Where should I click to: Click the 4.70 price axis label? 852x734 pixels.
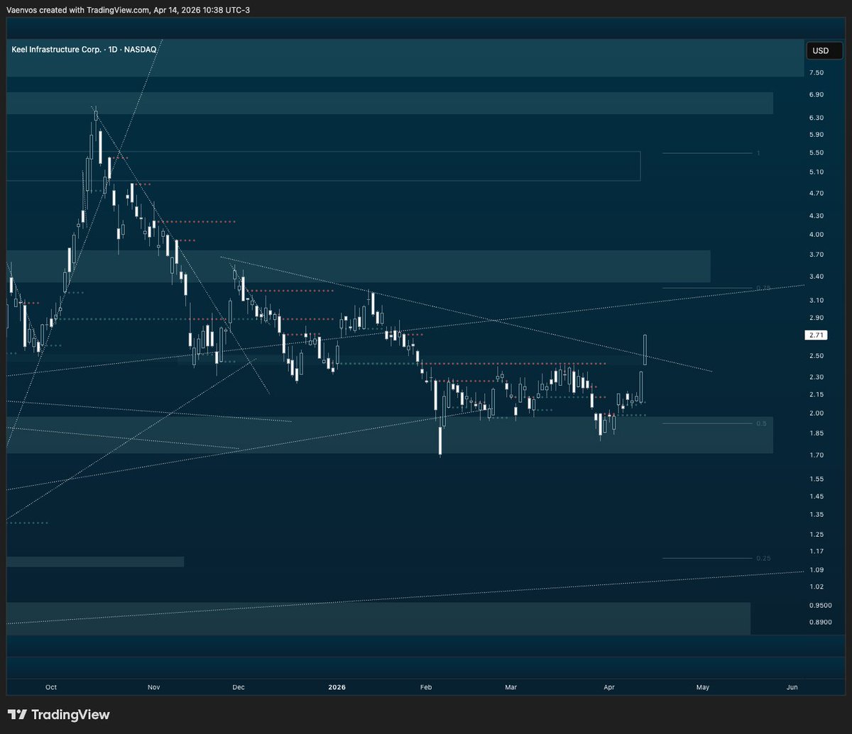(816, 193)
